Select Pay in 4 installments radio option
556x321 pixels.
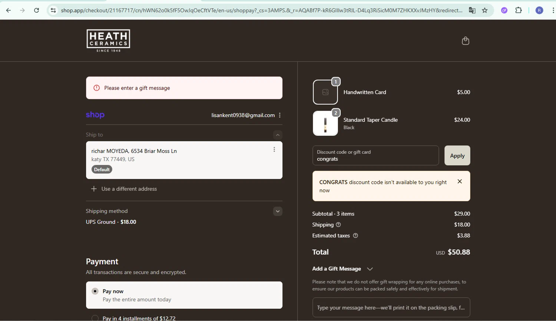pos(95,318)
